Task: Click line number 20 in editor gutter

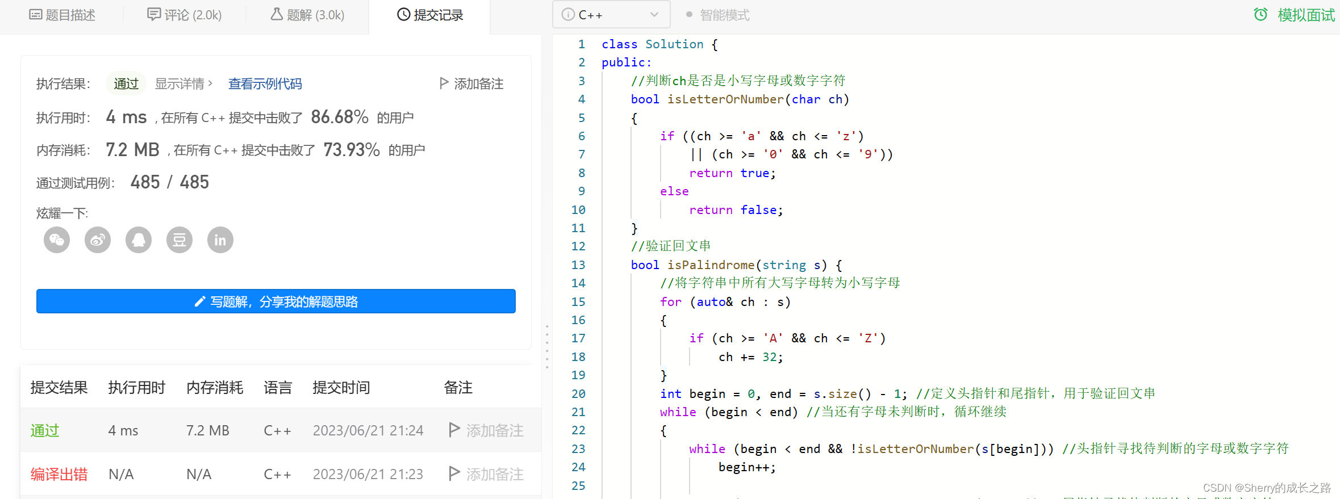Action: click(578, 393)
